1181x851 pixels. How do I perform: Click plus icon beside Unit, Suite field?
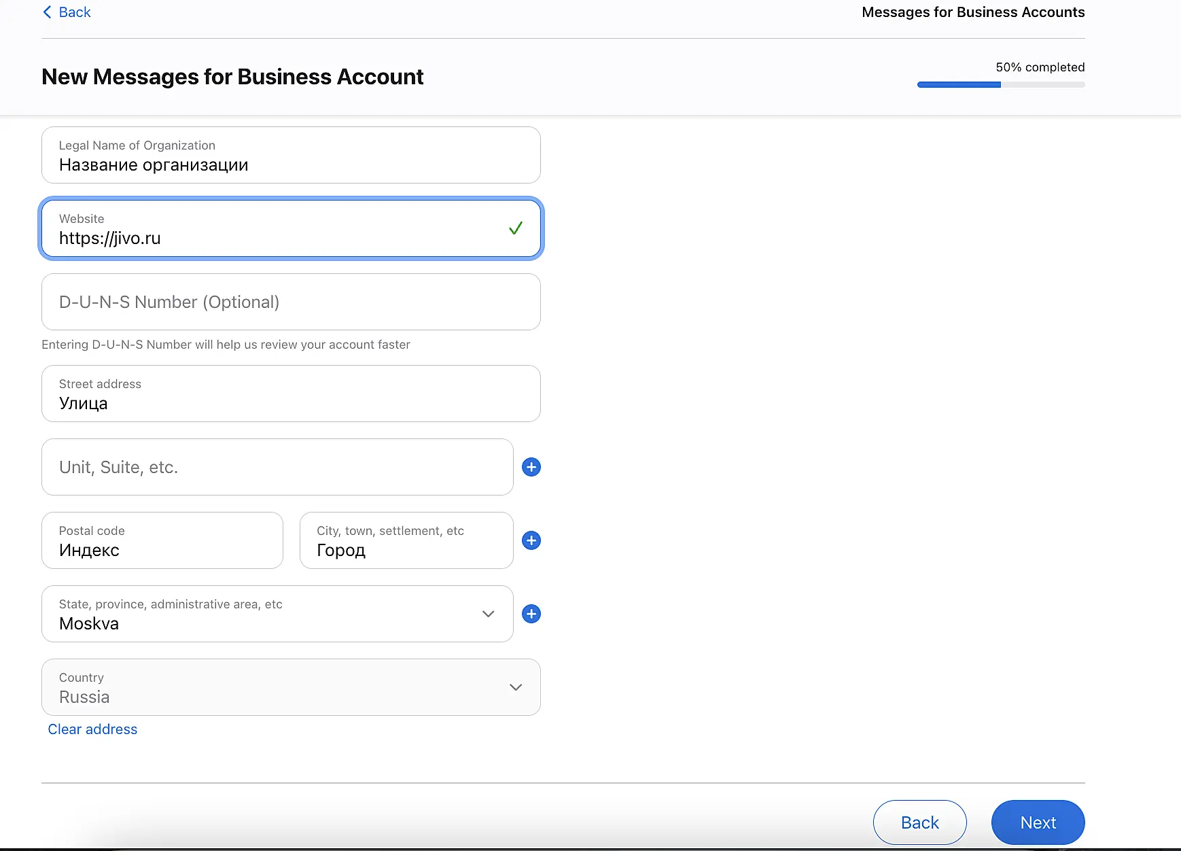531,467
